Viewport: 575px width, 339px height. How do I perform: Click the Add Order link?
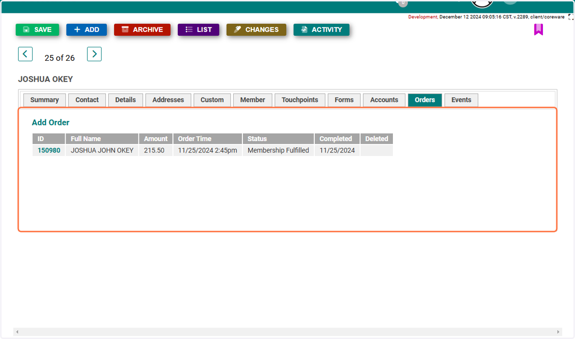click(x=51, y=122)
